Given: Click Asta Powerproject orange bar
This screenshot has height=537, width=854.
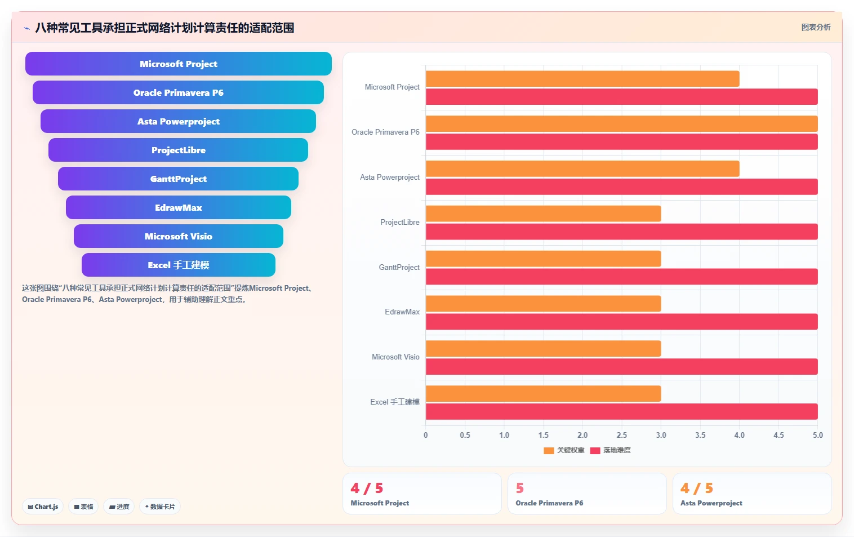Looking at the screenshot, I should 582,169.
